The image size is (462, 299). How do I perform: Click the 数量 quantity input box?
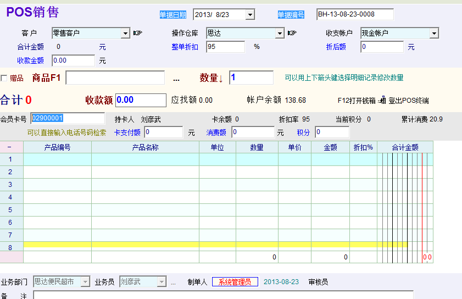(x=251, y=78)
